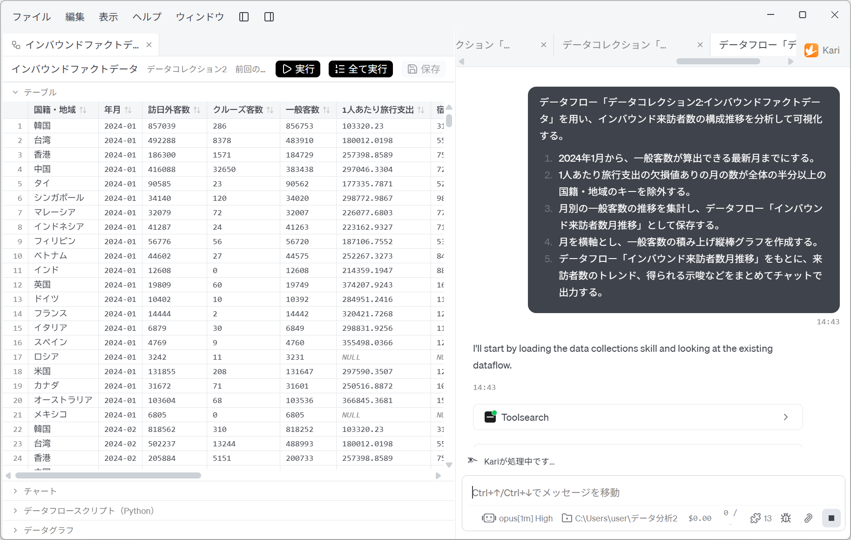Image resolution: width=851 pixels, height=540 pixels.
Task: Open the ヘルプ menu
Action: pos(147,17)
